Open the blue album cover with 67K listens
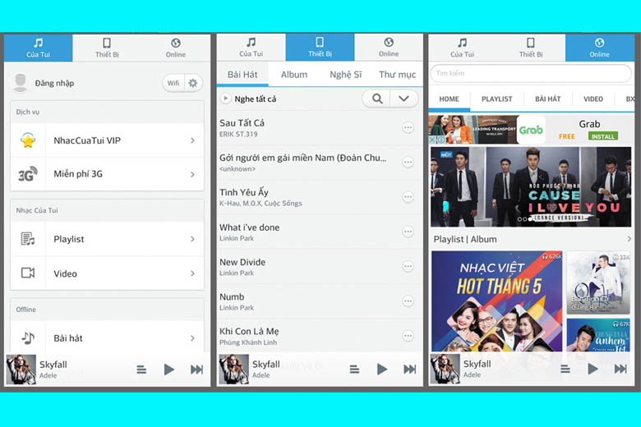 point(598,335)
